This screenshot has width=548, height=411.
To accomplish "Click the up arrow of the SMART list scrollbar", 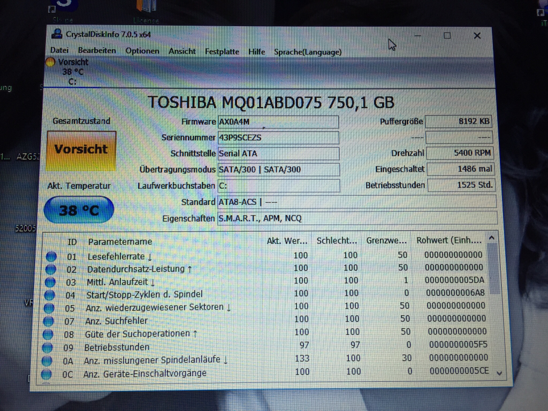I will [x=492, y=238].
